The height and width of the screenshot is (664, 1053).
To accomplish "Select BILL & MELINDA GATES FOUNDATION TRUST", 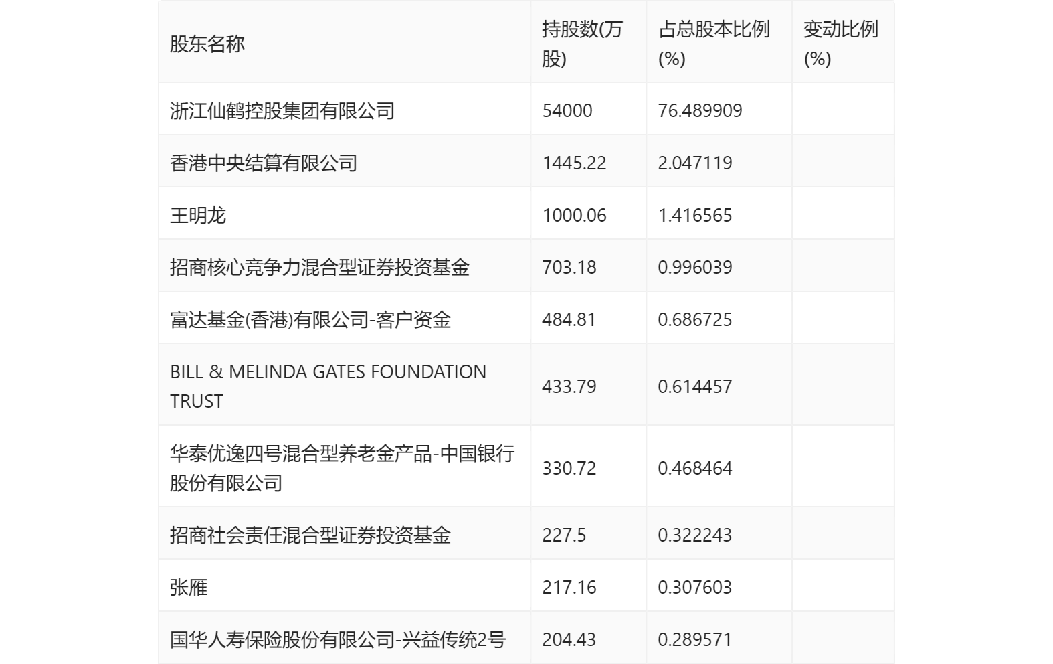I will pyautogui.click(x=328, y=386).
